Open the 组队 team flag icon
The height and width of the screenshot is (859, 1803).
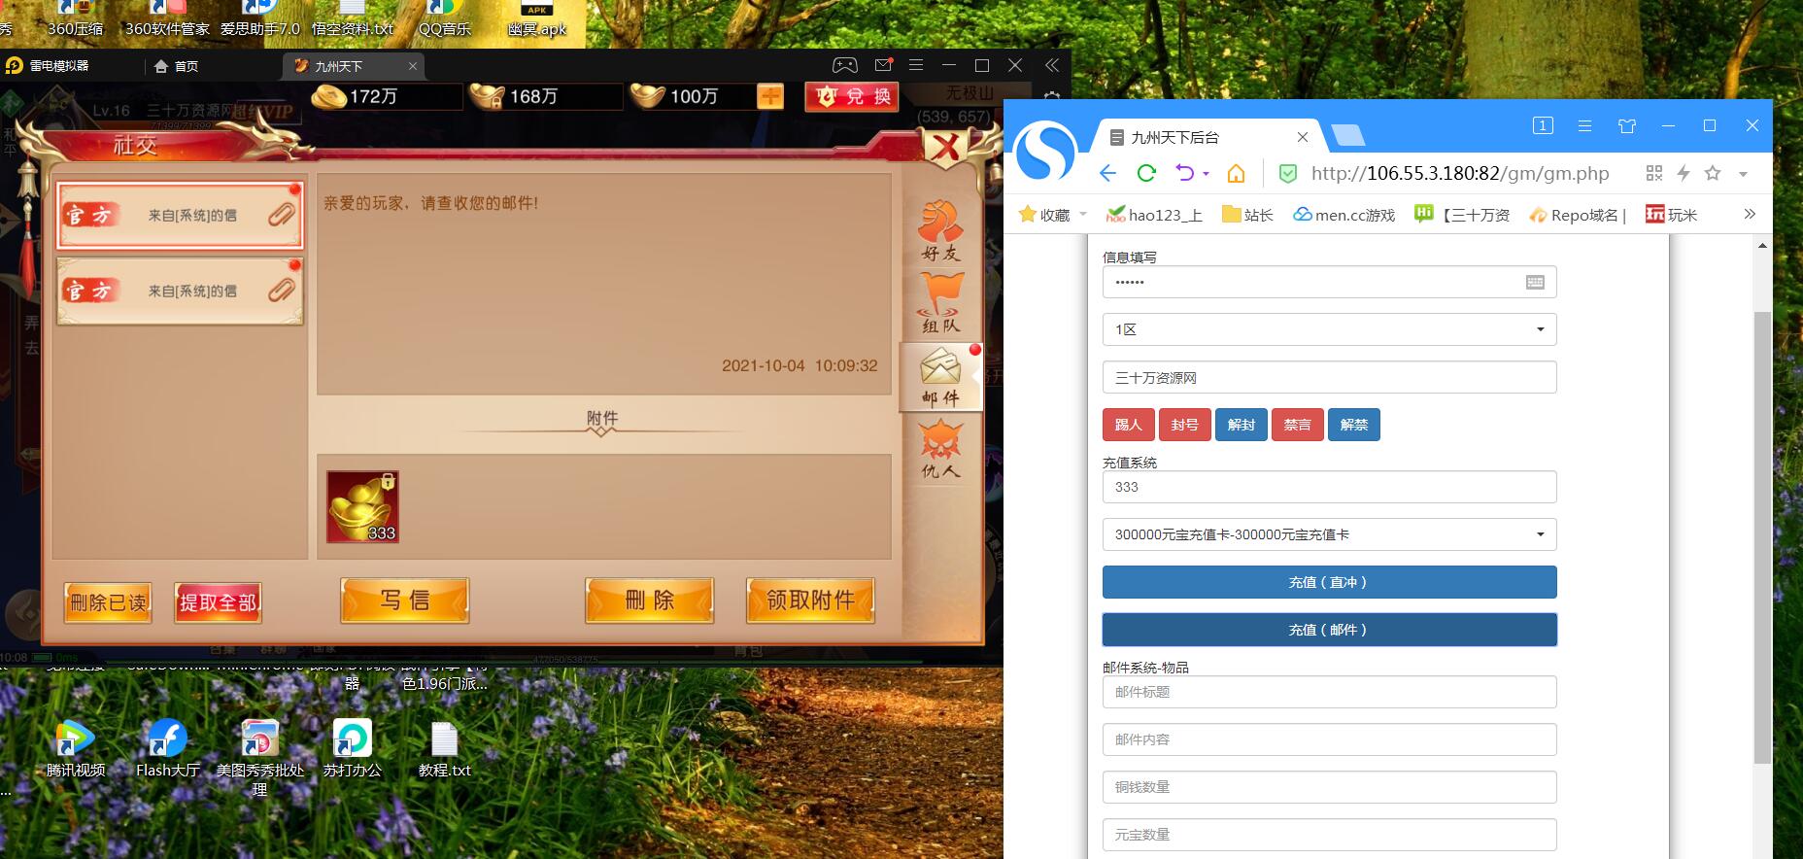940,302
